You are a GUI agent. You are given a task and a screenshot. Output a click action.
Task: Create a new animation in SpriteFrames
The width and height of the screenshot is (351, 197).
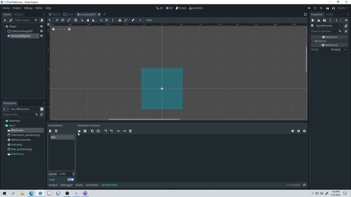click(x=50, y=131)
